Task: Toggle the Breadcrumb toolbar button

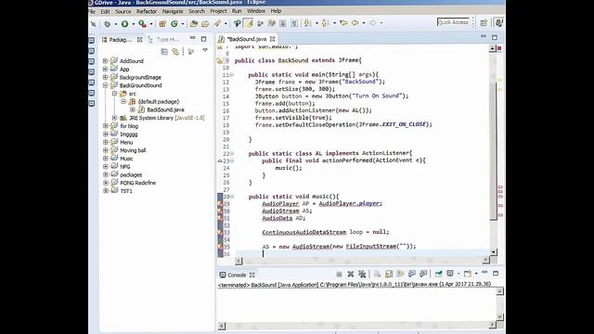Action: [x=238, y=23]
